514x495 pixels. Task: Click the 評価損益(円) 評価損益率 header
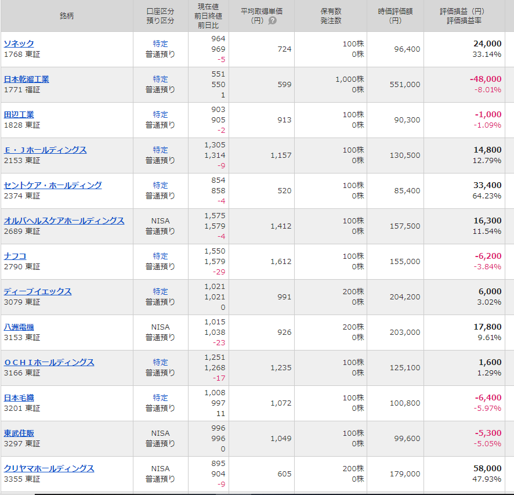pos(464,16)
